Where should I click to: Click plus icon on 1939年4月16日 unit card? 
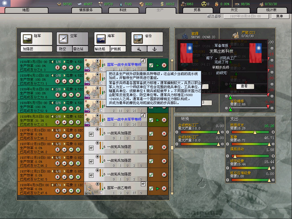98,88
